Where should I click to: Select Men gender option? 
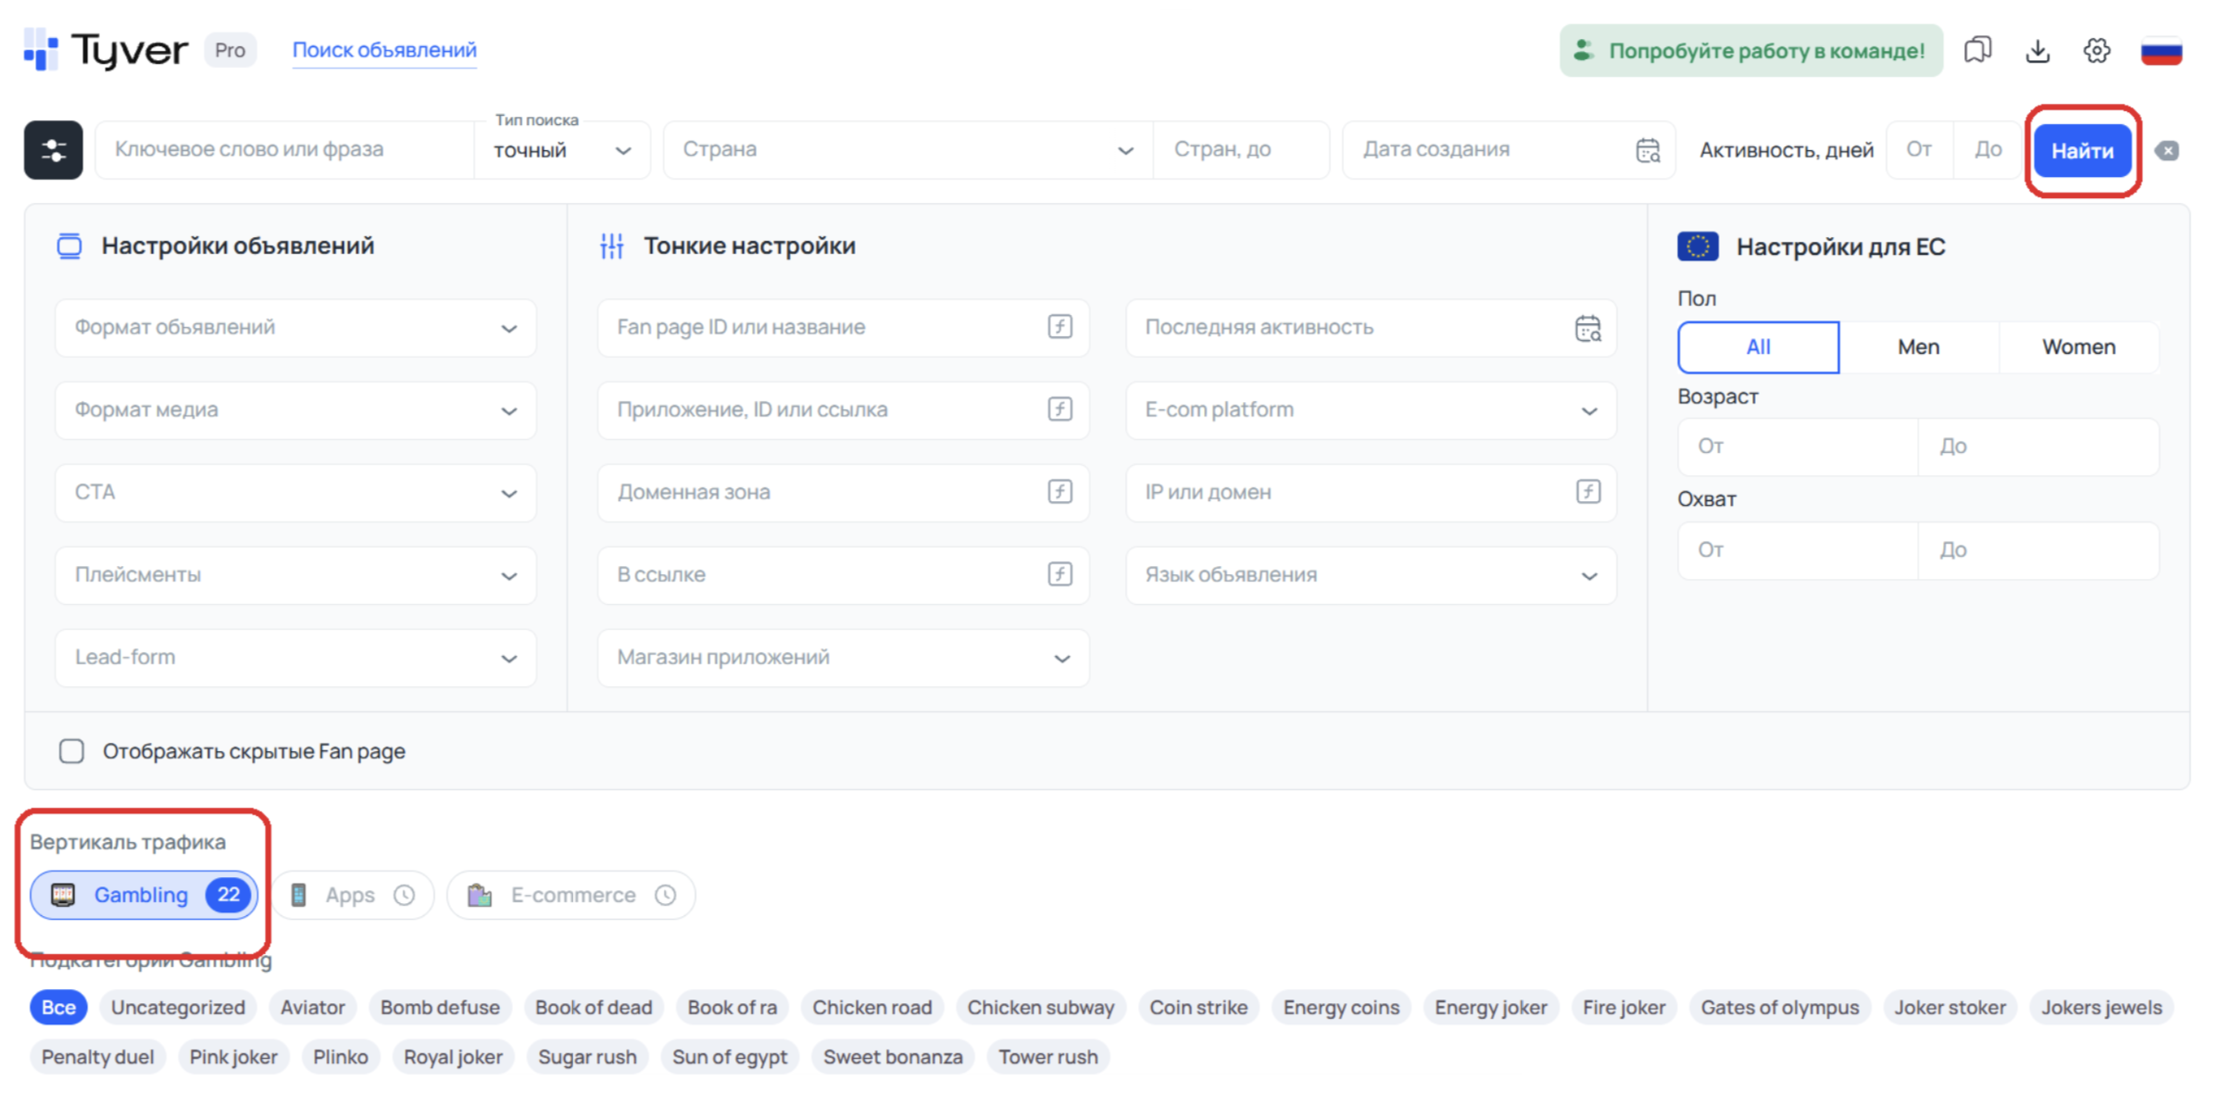click(x=1919, y=347)
